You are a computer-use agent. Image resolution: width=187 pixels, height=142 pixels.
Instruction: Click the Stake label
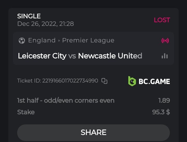pyautogui.click(x=26, y=112)
